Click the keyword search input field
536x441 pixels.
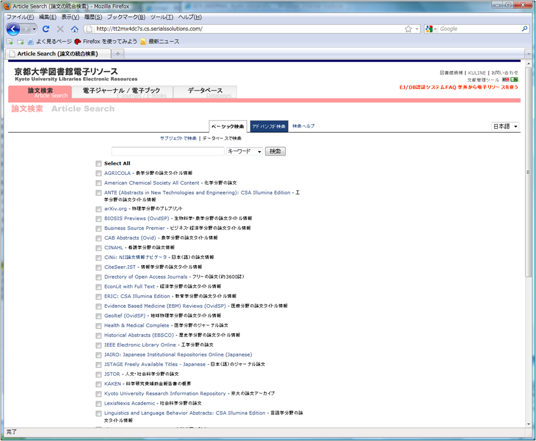(168, 151)
